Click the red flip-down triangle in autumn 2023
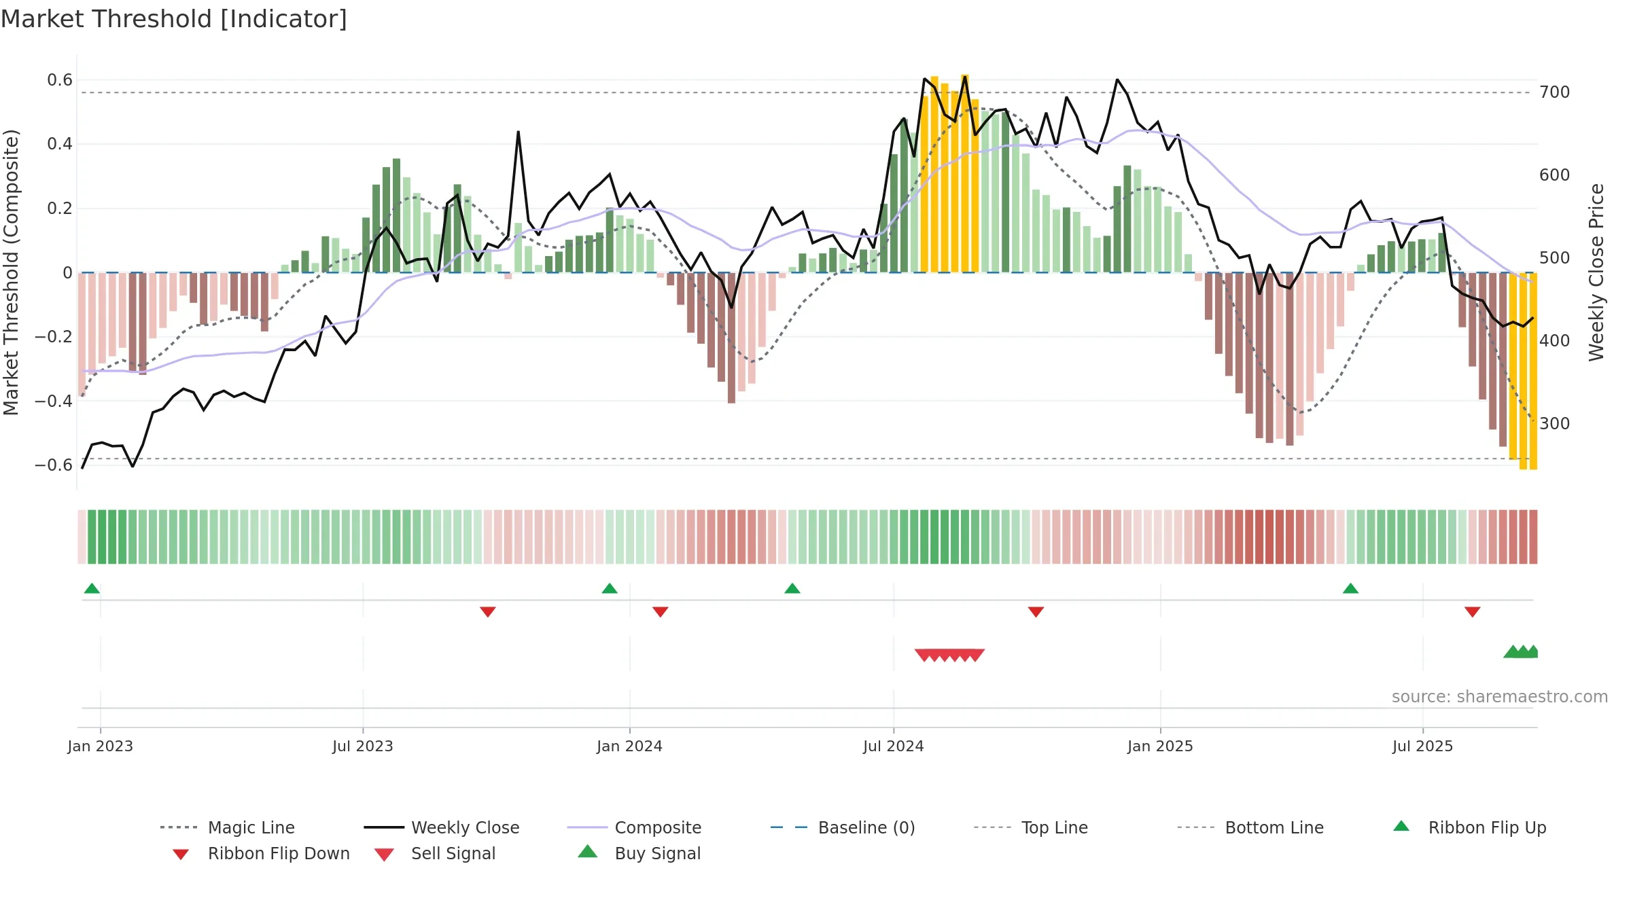1631x917 pixels. click(488, 612)
